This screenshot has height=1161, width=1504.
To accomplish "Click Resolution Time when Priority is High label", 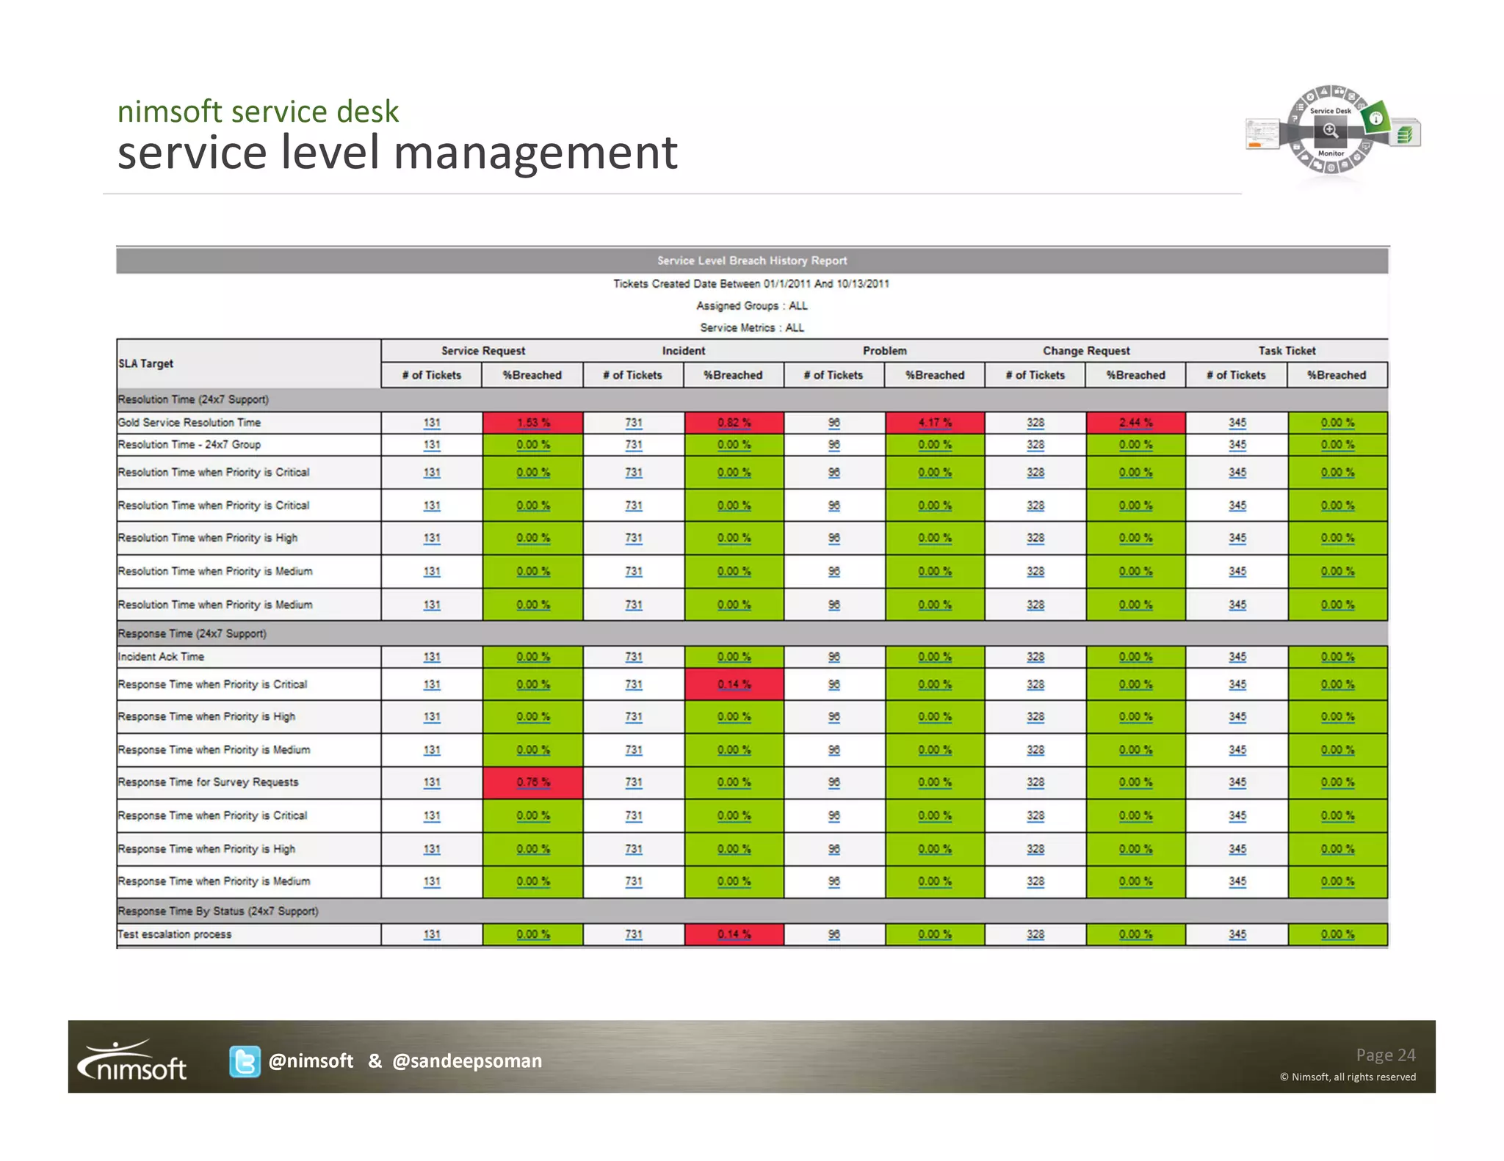I will [208, 538].
